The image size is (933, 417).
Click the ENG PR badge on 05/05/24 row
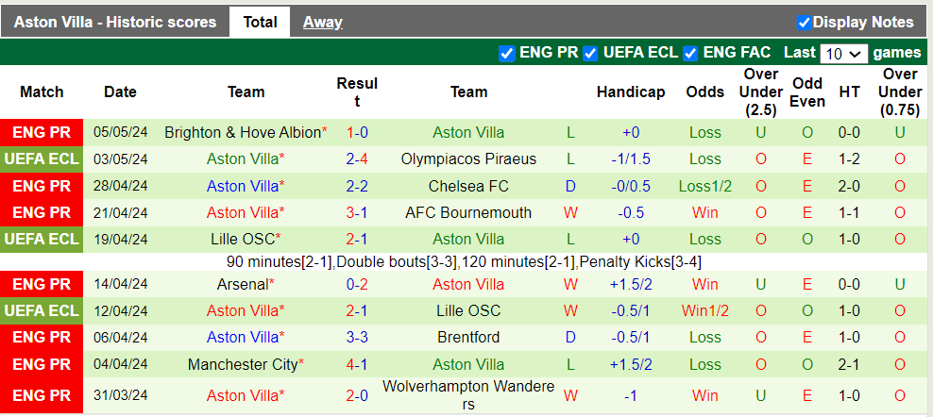pyautogui.click(x=42, y=133)
